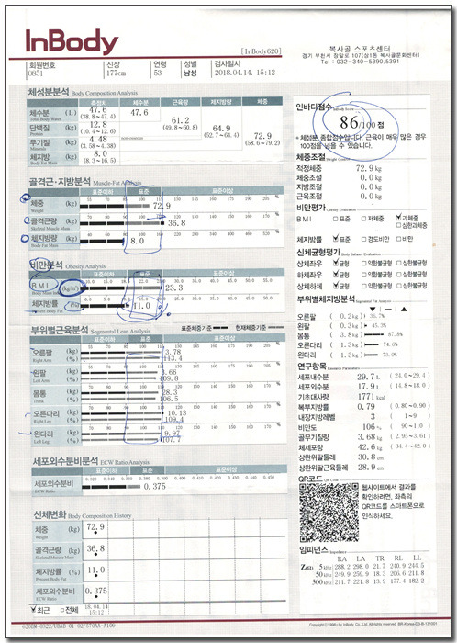Image resolution: width=457 pixels, height=643 pixels.
Task: Click the 근육량 value 61.2
Action: (180, 120)
